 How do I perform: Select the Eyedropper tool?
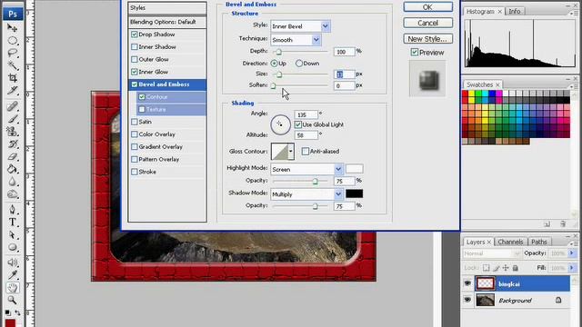12,275
